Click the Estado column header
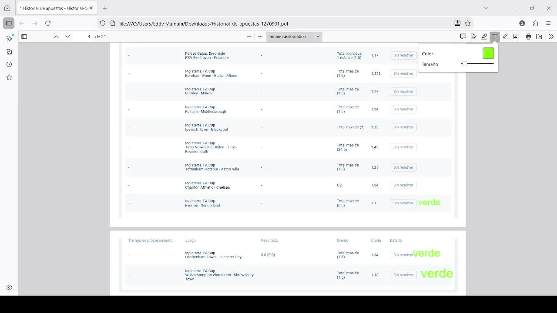 [396, 240]
